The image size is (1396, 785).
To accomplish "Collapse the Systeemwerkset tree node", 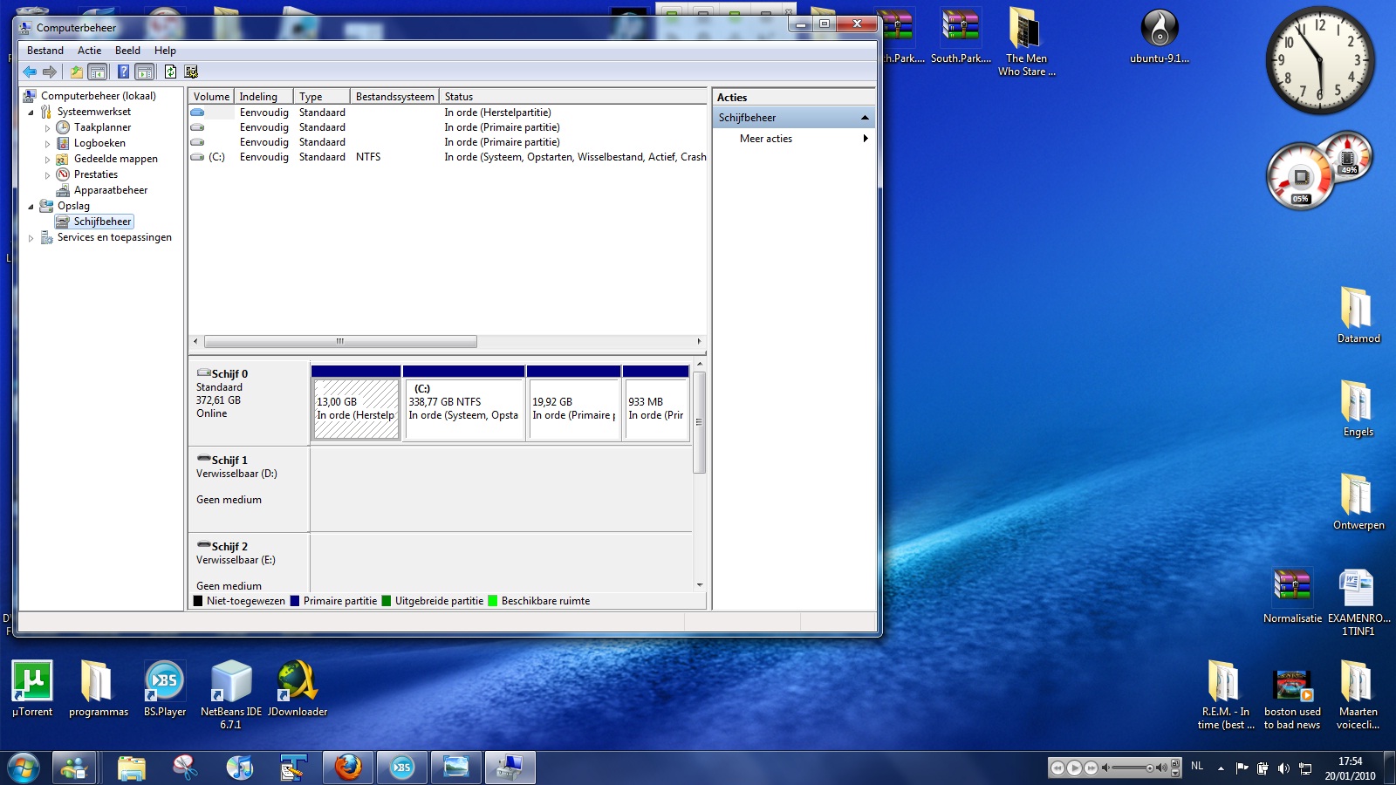I will (x=31, y=113).
